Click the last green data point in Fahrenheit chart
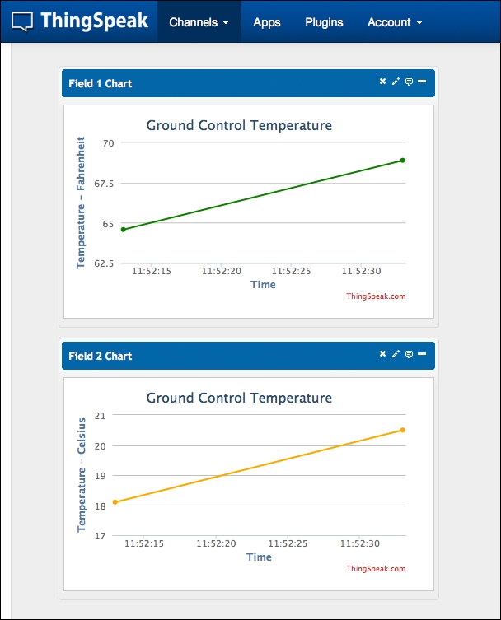Screen dimensions: 501x620 point(402,160)
